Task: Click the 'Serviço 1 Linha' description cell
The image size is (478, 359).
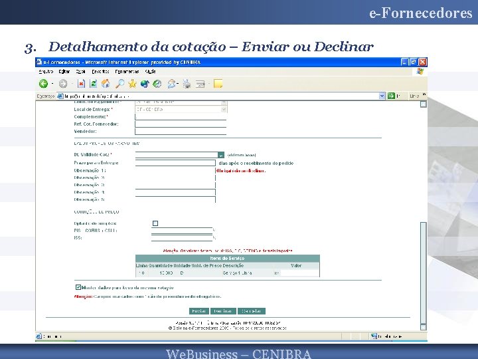Action: (237, 273)
